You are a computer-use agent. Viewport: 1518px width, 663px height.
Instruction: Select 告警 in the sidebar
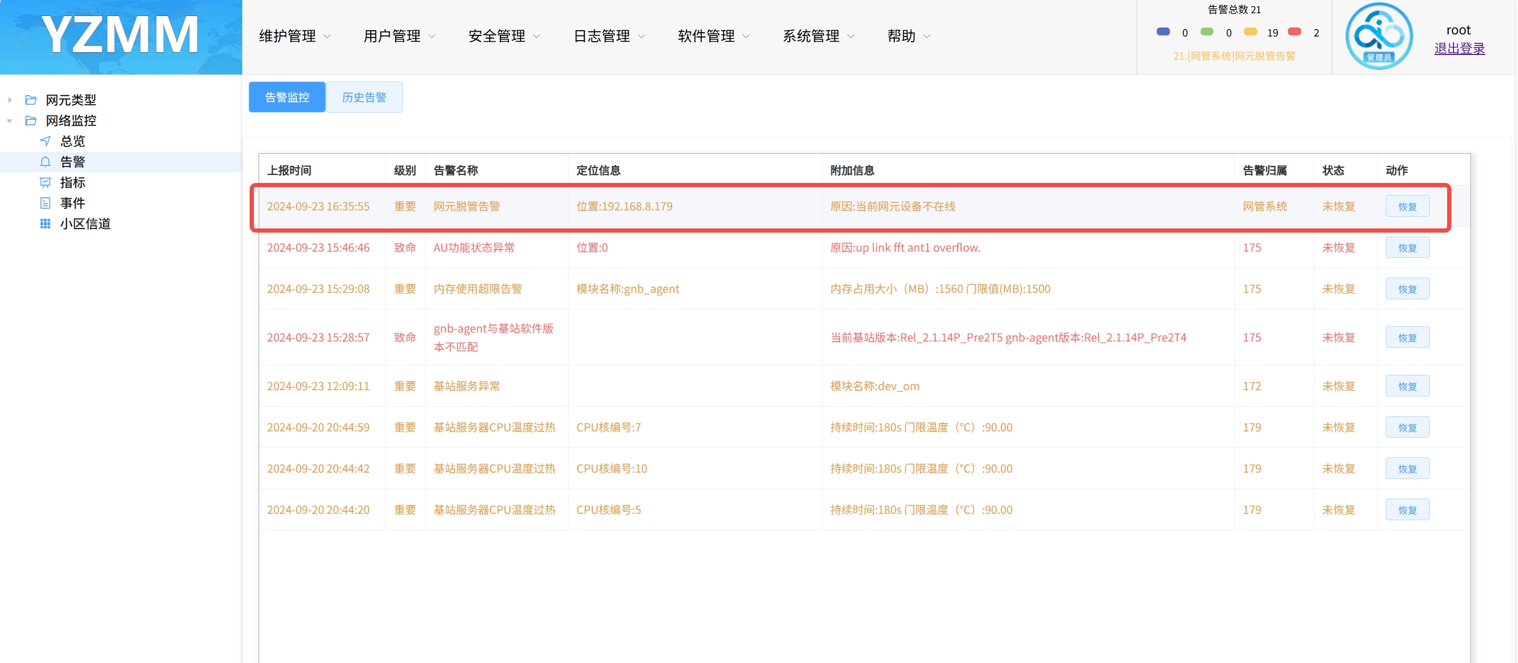tap(72, 162)
